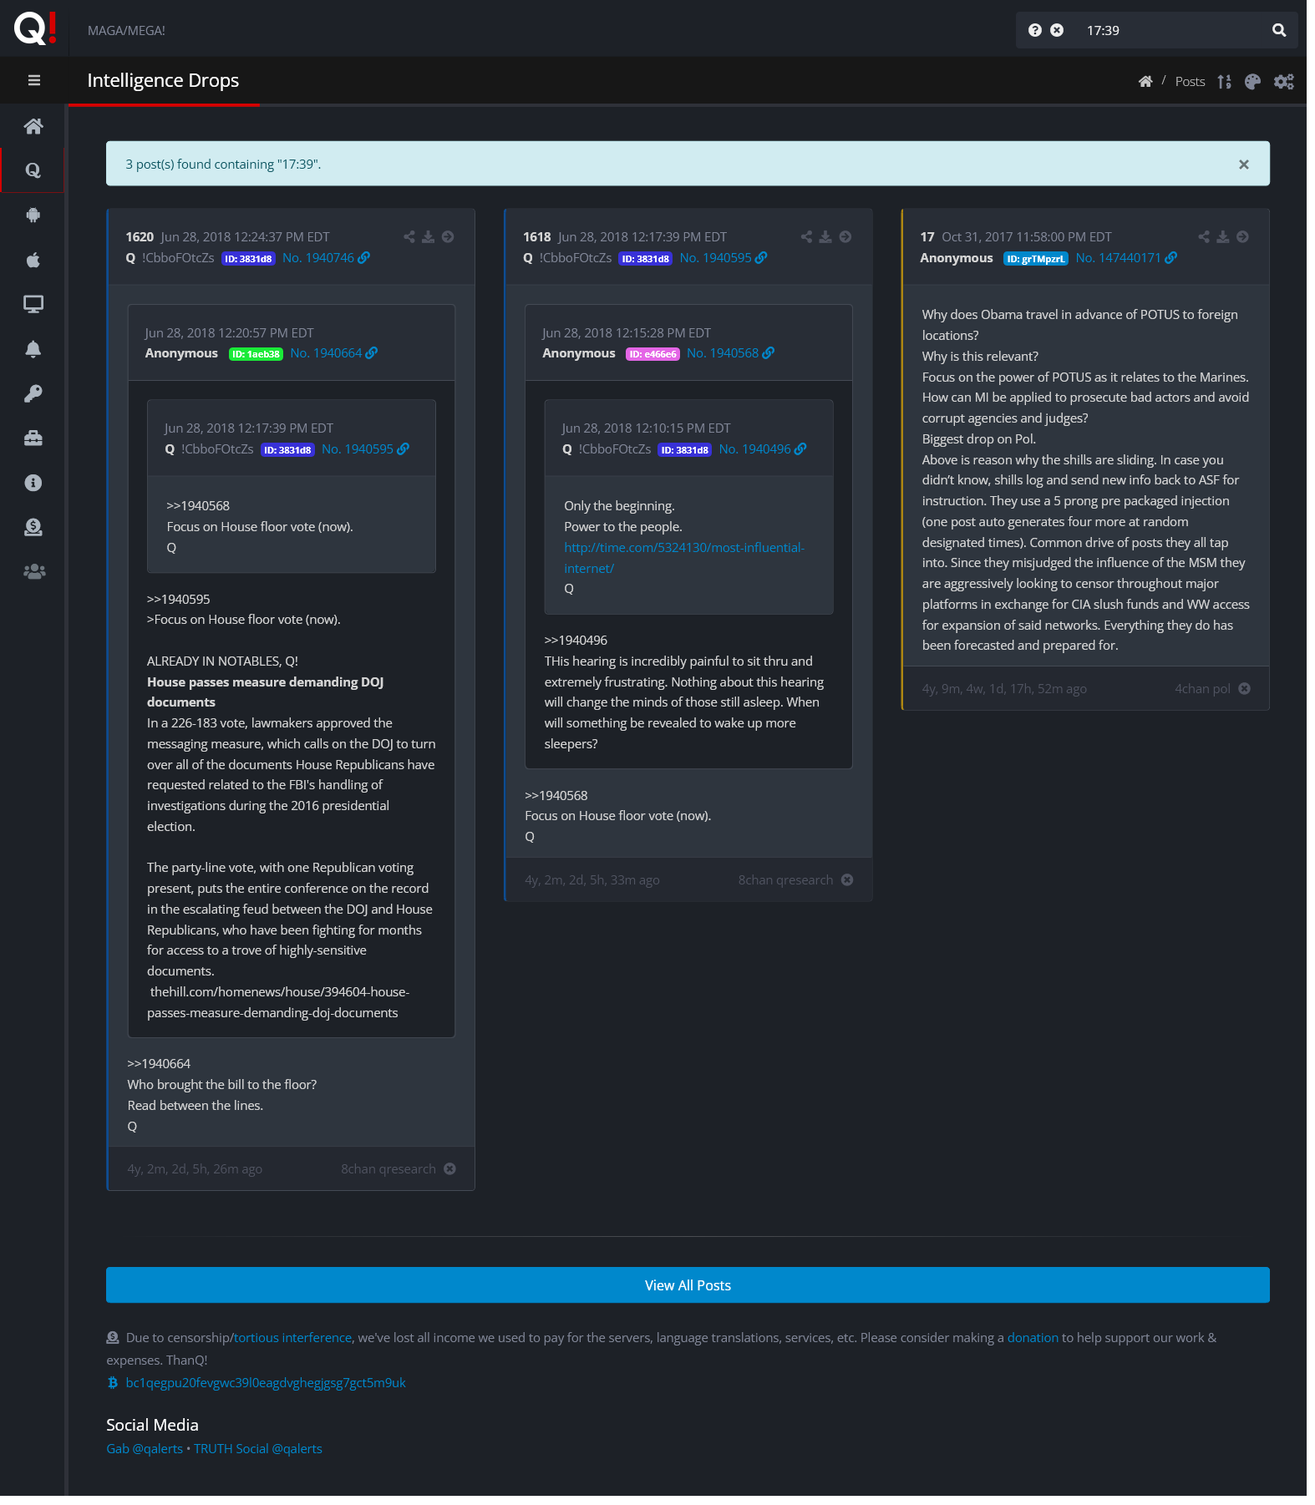Open the toolbox sidebar icon

coord(33,438)
